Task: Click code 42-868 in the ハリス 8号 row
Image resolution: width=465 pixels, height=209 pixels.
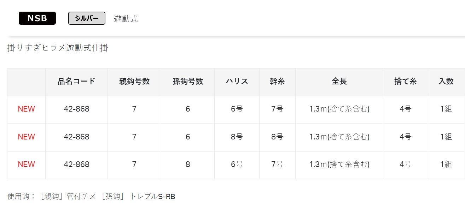Action: (x=76, y=137)
